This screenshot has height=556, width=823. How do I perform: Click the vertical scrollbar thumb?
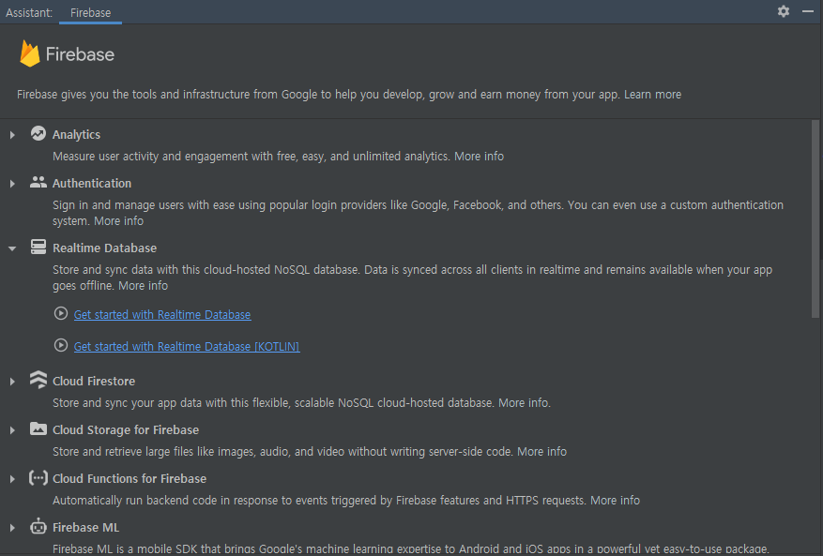[x=815, y=219]
